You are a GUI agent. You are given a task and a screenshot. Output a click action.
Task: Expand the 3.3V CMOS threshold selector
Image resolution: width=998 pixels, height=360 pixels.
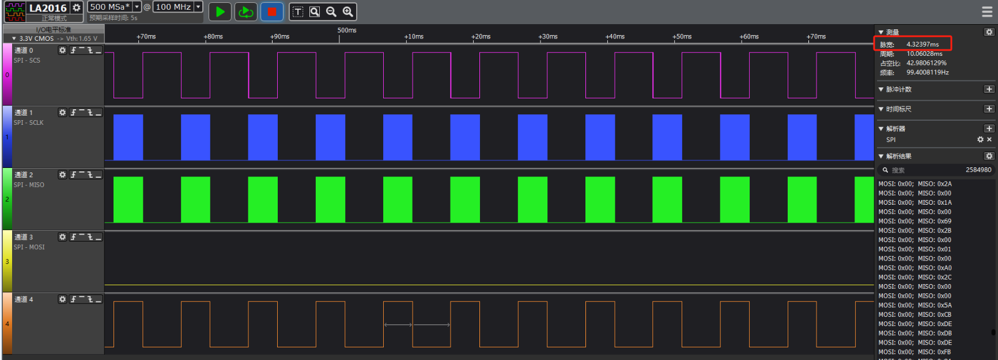coord(14,39)
